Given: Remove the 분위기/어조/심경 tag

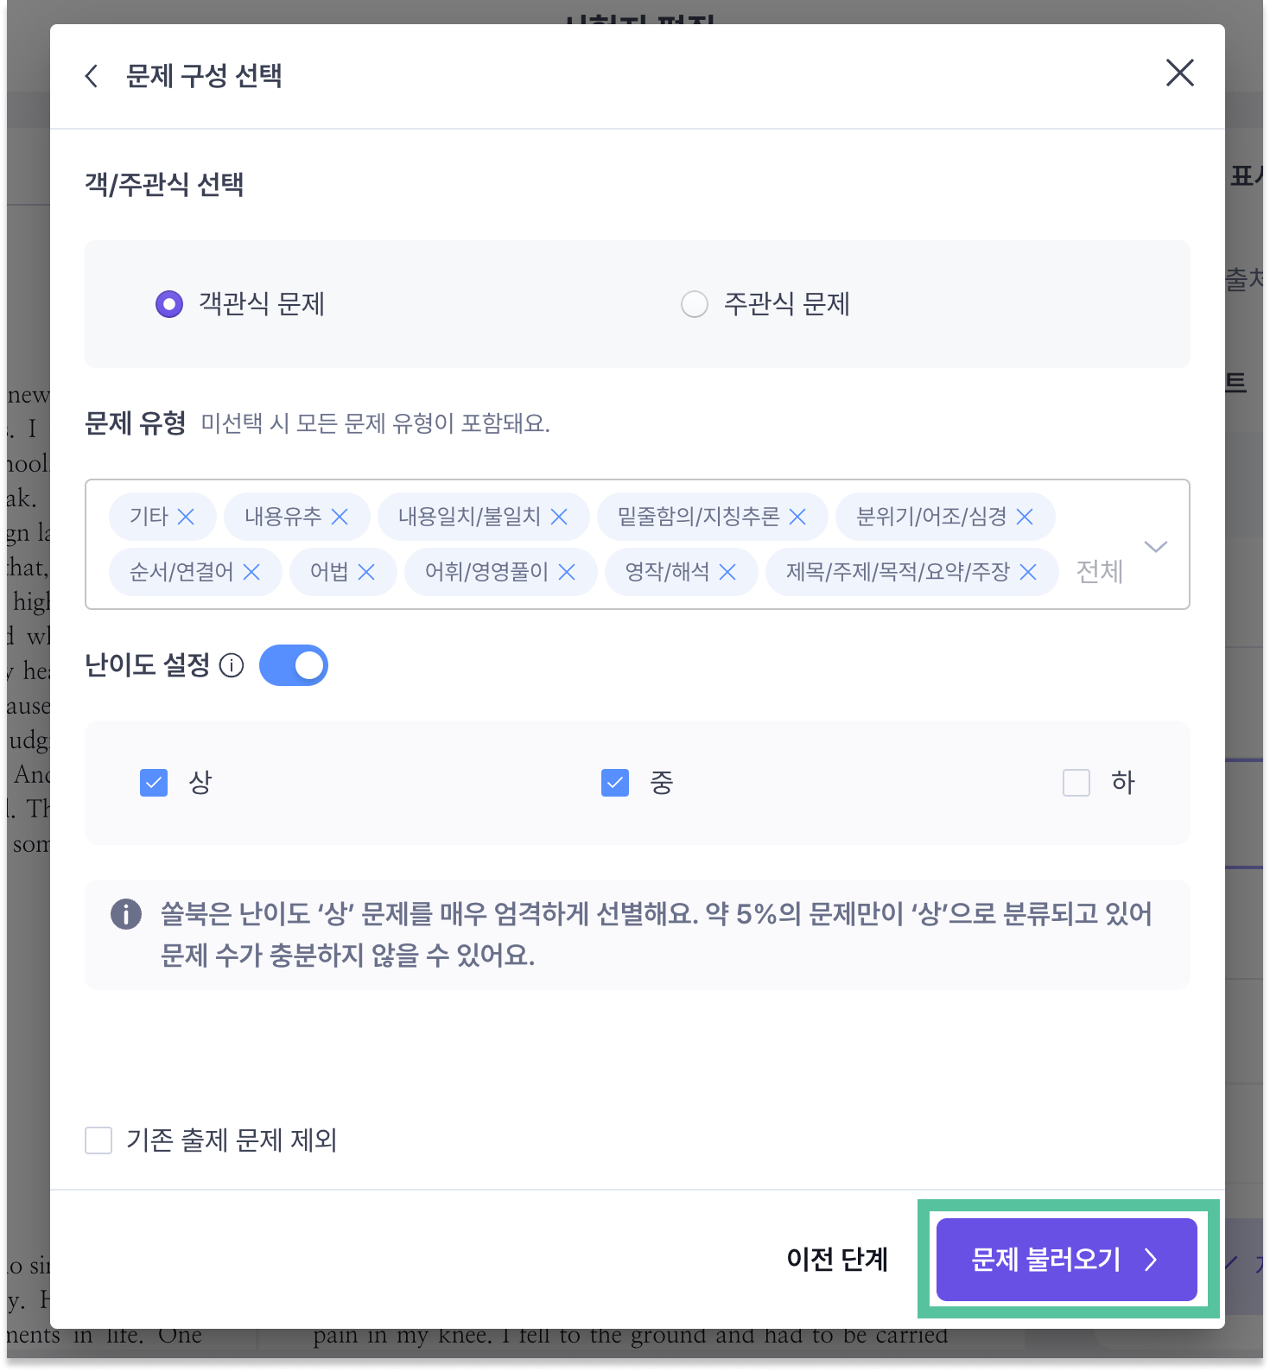Looking at the screenshot, I should 1025,517.
